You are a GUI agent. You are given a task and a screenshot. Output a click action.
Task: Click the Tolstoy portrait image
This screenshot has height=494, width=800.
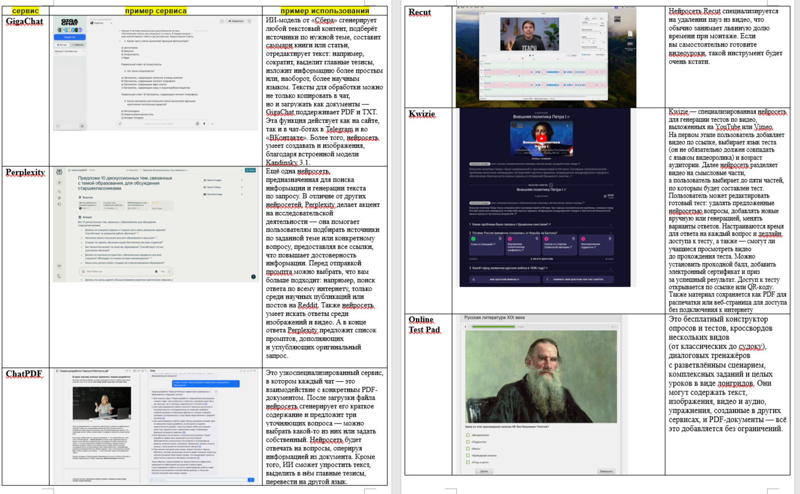pyautogui.click(x=540, y=376)
